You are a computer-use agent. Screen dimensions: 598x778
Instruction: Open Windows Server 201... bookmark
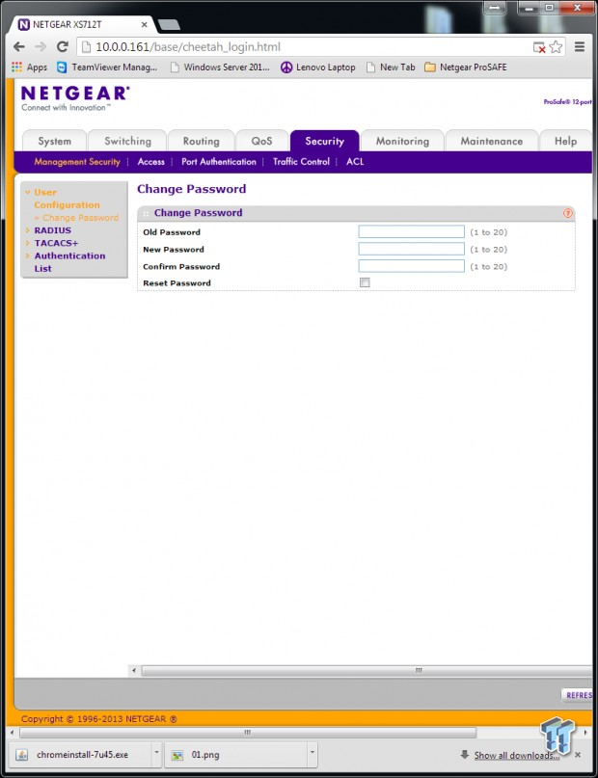[219, 67]
